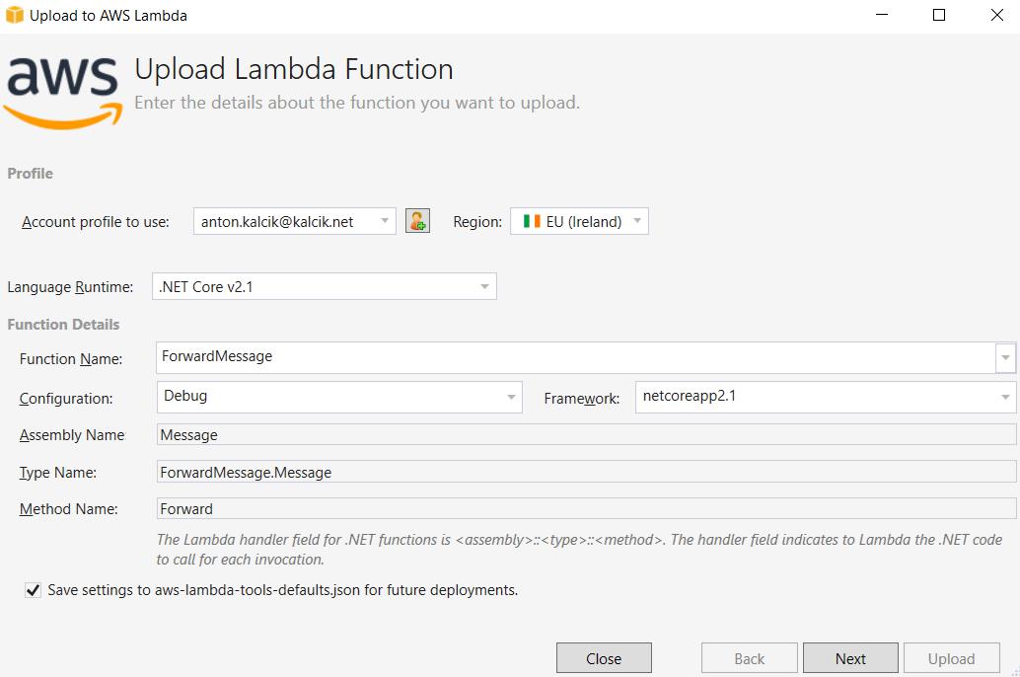
Task: Open the Configuration dropdown showing Debug
Action: tap(509, 397)
